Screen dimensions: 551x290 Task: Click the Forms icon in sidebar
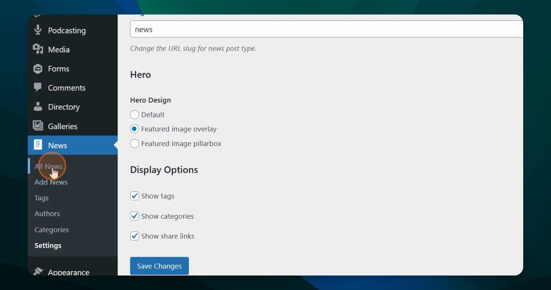(38, 68)
